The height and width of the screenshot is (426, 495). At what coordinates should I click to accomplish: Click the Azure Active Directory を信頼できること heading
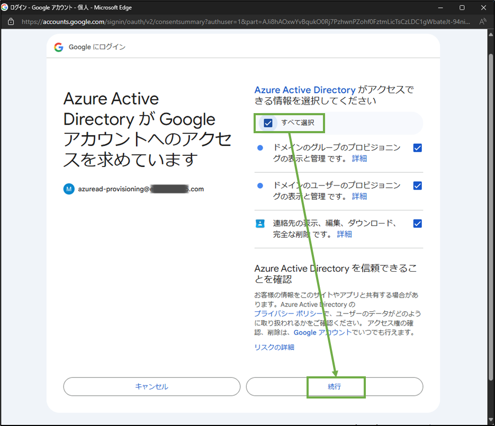pos(336,273)
